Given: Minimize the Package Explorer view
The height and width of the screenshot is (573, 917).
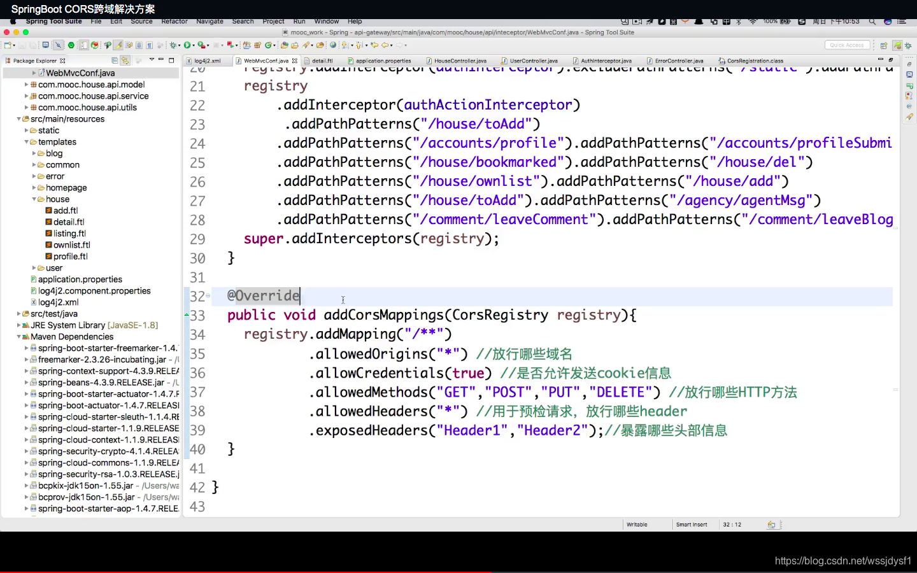Looking at the screenshot, I should [x=160, y=60].
